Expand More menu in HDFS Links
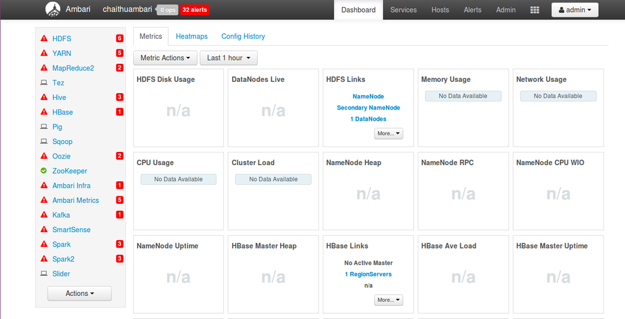 point(389,134)
